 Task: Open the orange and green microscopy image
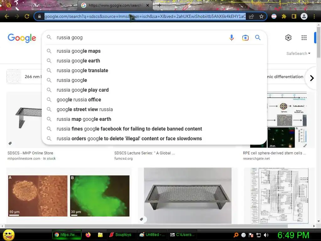69,196
